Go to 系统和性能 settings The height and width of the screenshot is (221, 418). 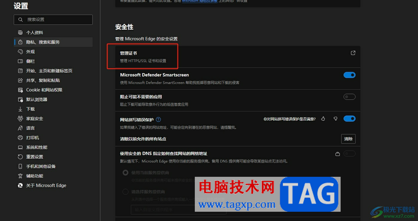point(53,147)
